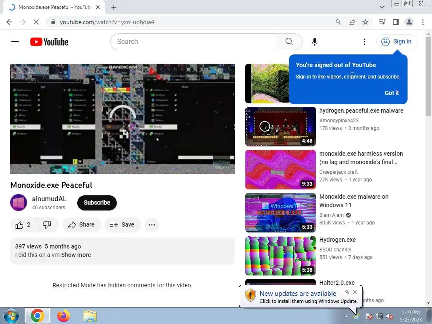Open Chrome profile avatar
The image size is (432, 324).
tap(409, 22)
